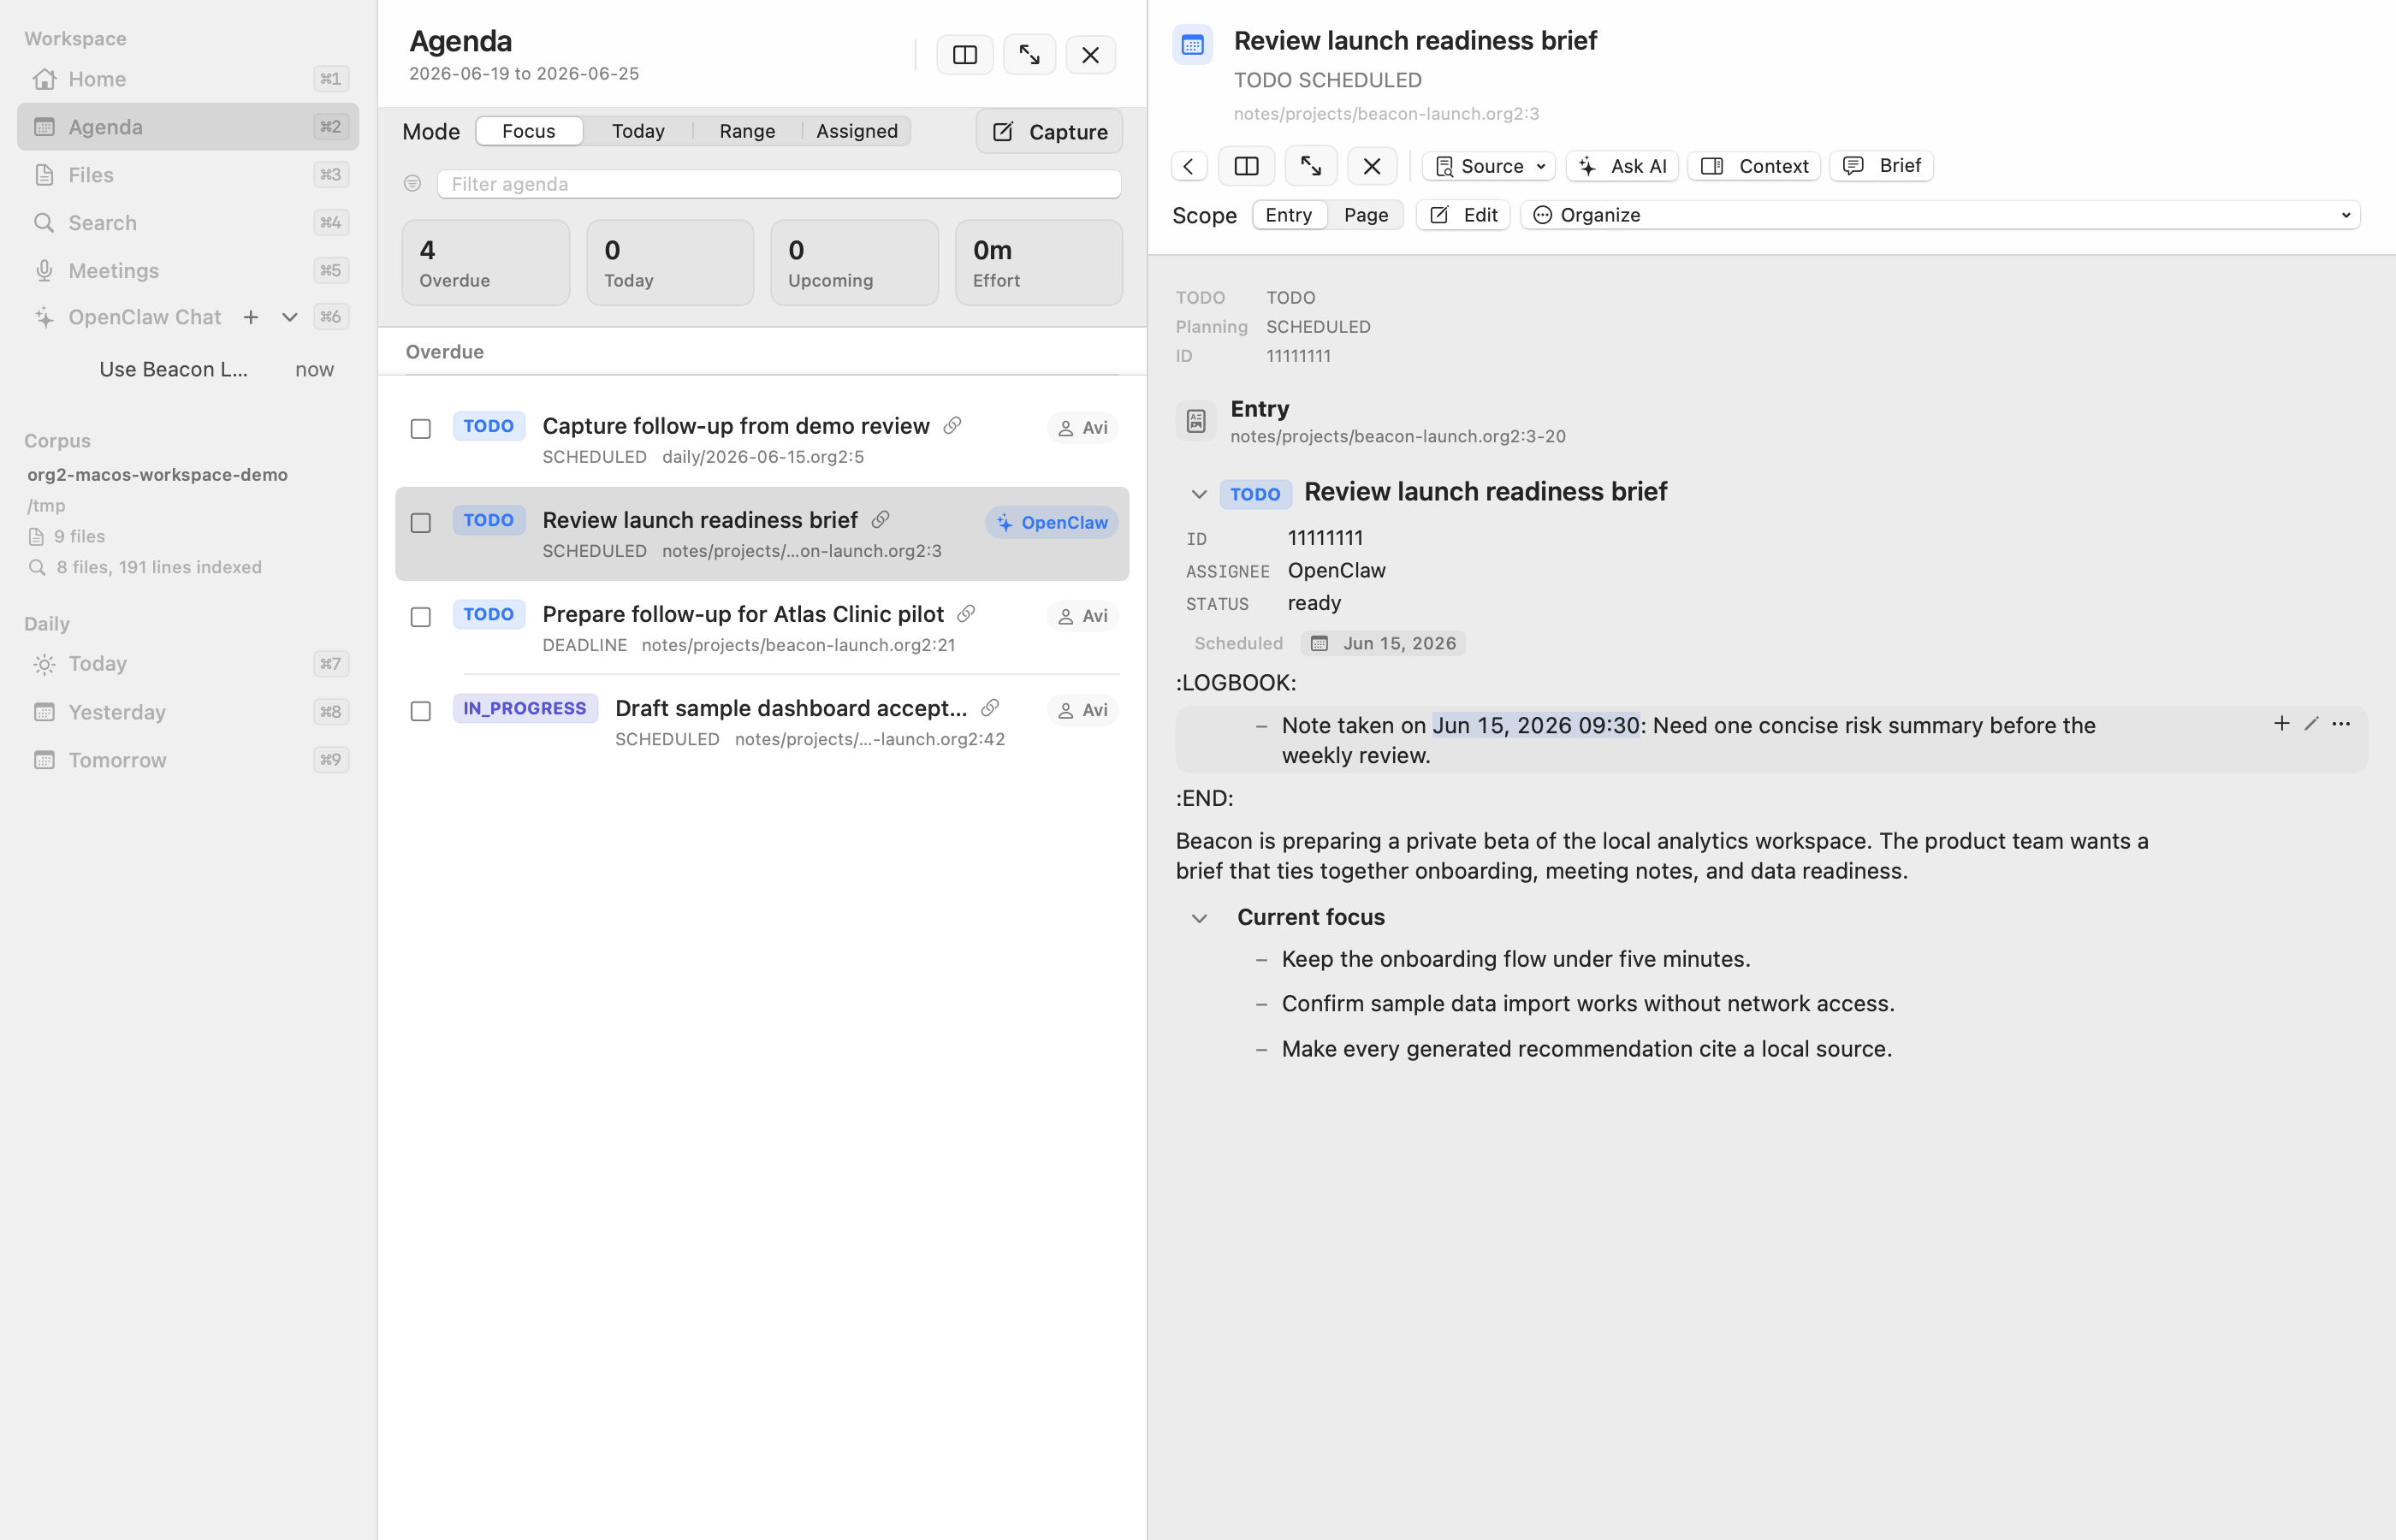Switch agenda mode to Today
2396x1540 pixels.
638,131
